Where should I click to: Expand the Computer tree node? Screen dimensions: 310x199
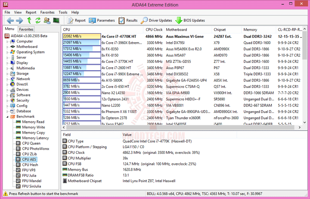tap(7, 41)
